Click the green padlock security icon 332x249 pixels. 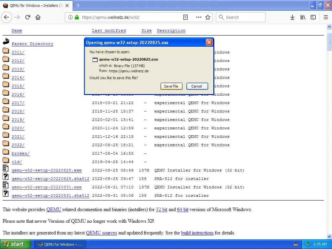77,18
